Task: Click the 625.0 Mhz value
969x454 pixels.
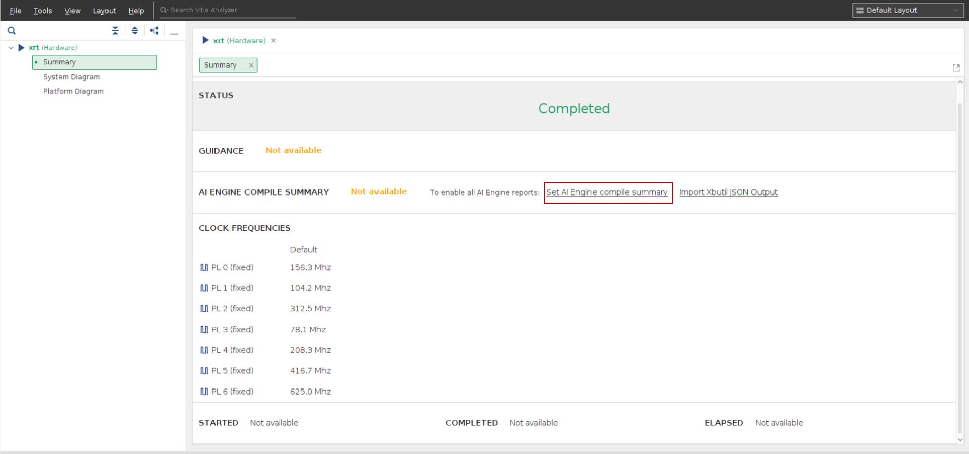Action: click(x=310, y=391)
